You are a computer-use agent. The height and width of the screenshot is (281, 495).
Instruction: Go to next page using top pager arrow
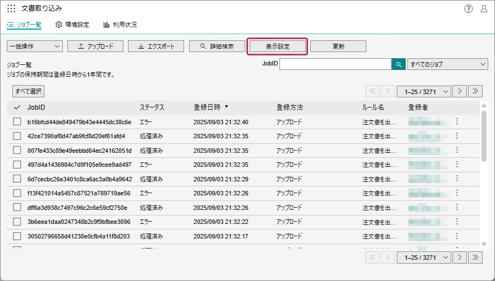click(459, 91)
